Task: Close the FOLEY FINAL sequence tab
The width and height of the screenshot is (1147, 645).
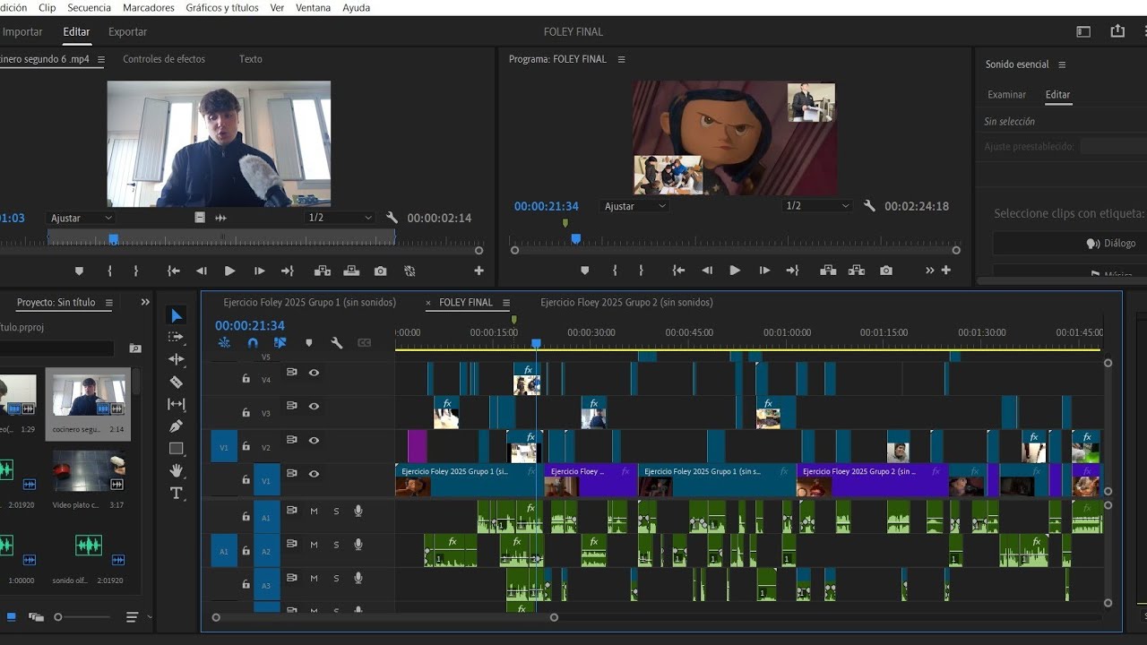Action: click(428, 303)
